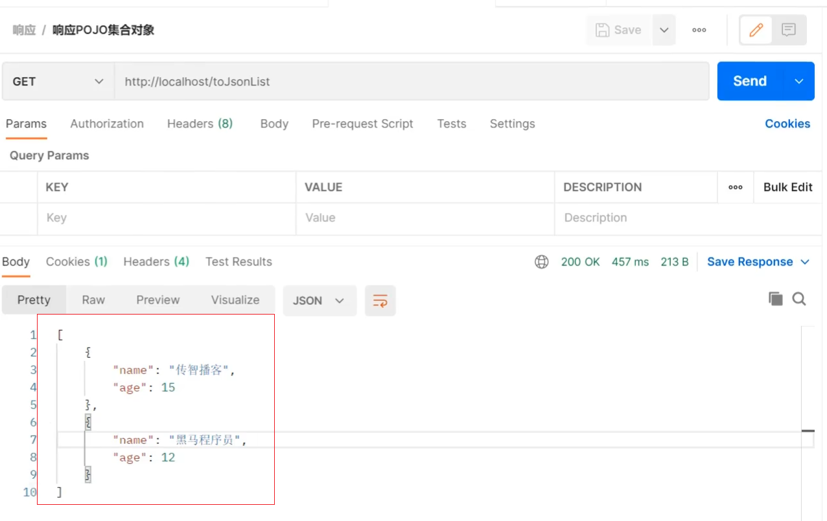The image size is (827, 521).
Task: Click the pencil edit icon
Action: 756,30
